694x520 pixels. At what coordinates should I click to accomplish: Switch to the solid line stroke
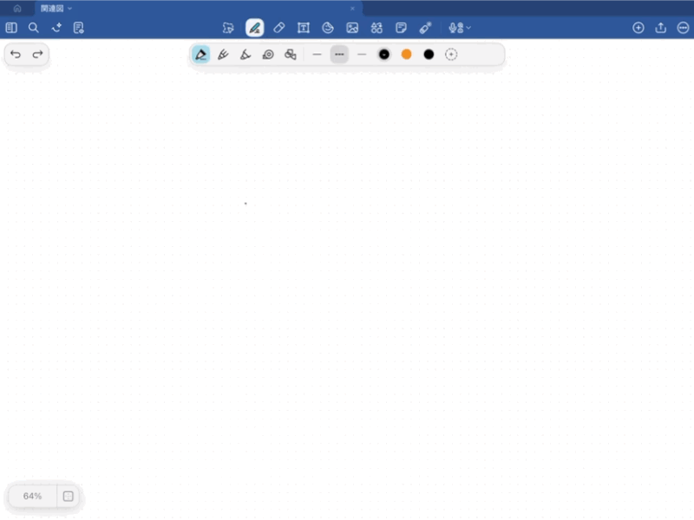pos(317,55)
